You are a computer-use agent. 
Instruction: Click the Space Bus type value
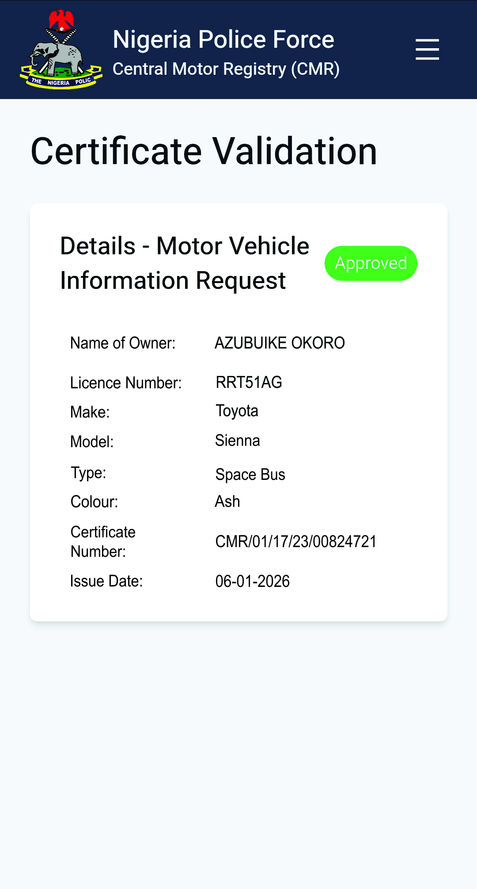pyautogui.click(x=250, y=474)
